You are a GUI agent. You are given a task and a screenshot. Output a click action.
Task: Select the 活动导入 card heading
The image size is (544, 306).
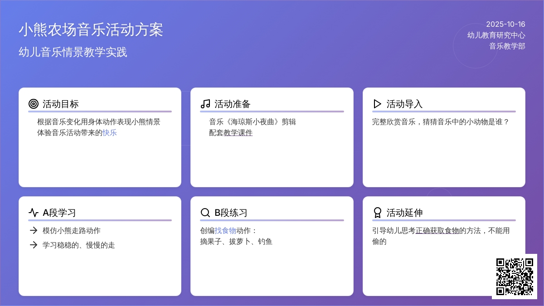pyautogui.click(x=404, y=104)
